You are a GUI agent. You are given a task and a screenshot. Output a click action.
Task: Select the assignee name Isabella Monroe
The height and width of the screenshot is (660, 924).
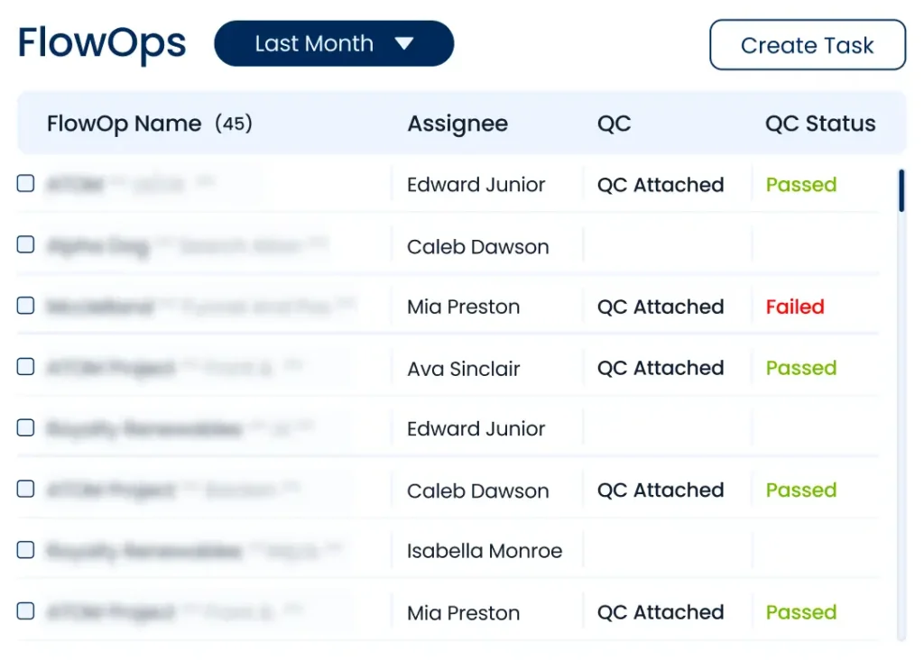pos(484,551)
